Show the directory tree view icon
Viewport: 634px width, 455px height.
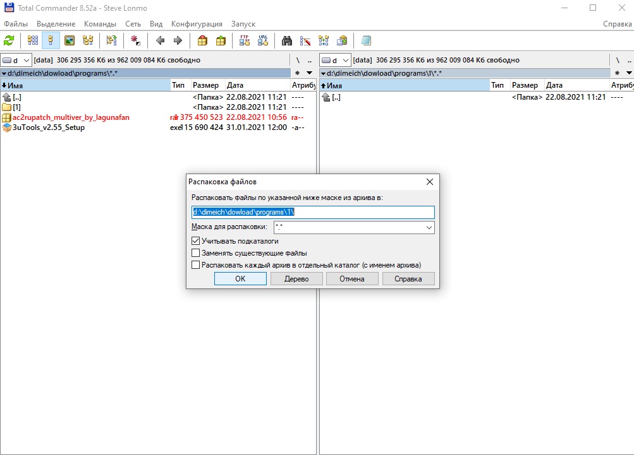pos(88,40)
